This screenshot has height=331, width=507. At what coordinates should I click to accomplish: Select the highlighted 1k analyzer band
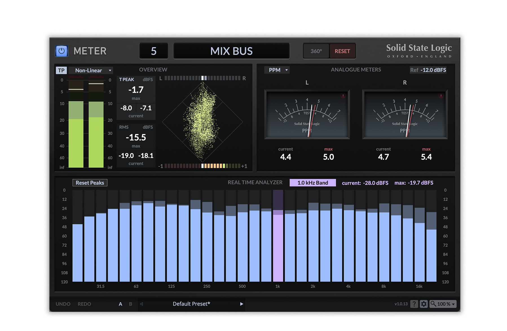pos(278,236)
